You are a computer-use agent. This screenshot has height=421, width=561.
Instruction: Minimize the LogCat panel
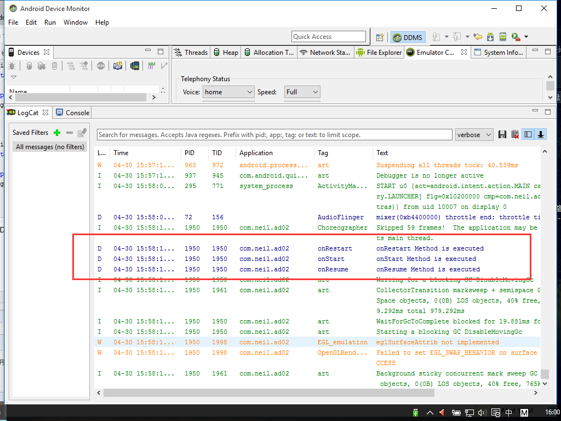point(535,111)
